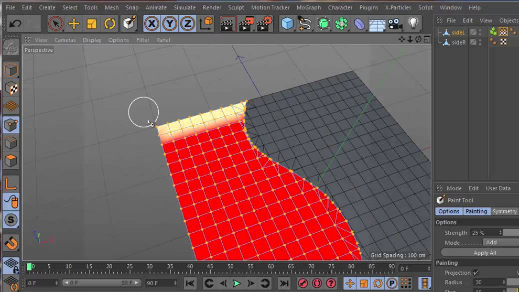Toggle the Projection checkbox
The height and width of the screenshot is (292, 519).
pos(476,273)
